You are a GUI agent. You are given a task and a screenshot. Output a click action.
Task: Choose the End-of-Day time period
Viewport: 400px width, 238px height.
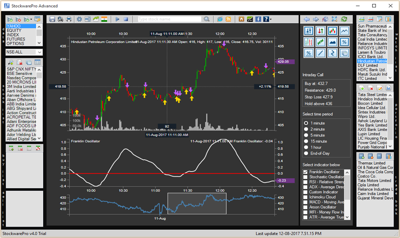(x=306, y=153)
